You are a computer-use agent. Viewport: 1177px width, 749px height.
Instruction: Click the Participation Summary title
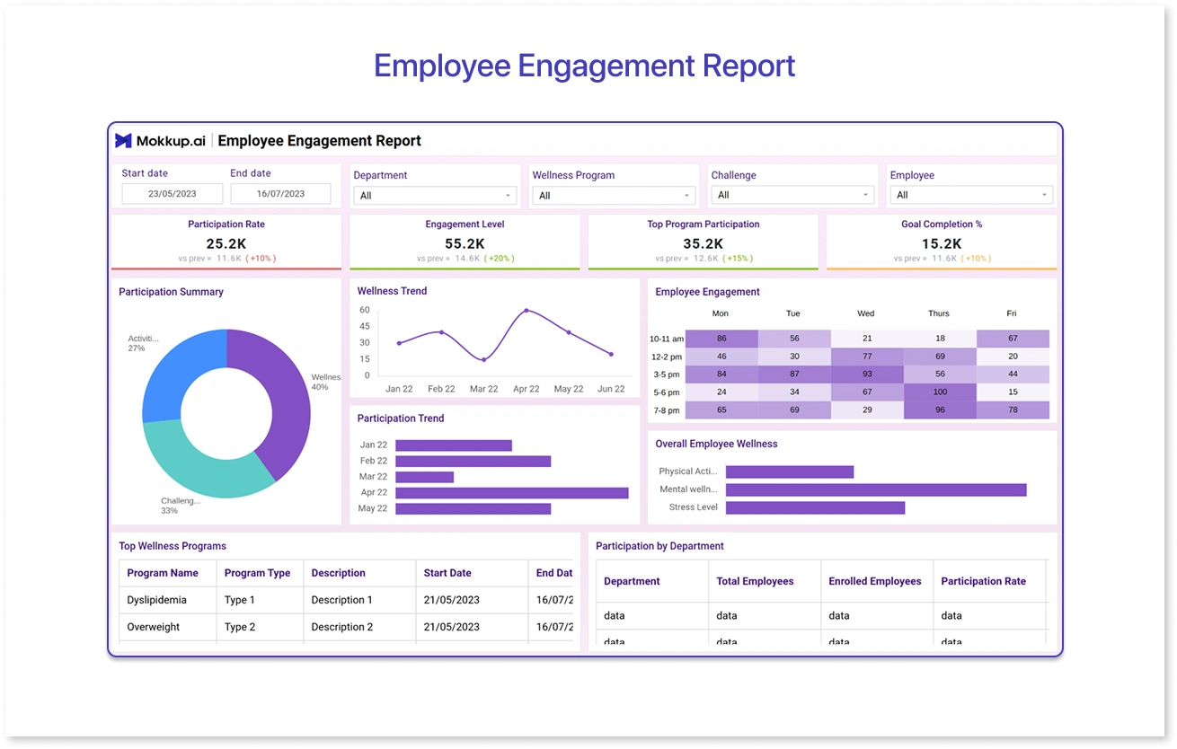(x=171, y=292)
